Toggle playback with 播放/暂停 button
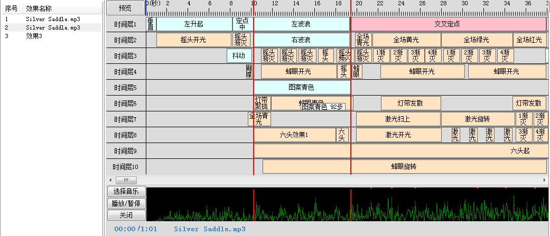The height and width of the screenshot is (236, 550). (x=126, y=203)
